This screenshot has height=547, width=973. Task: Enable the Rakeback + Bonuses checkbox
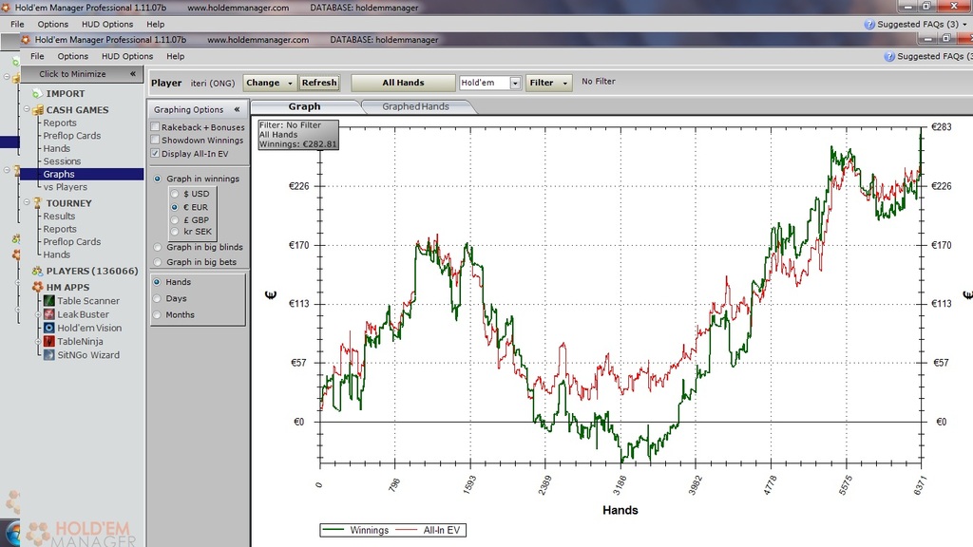(x=155, y=127)
